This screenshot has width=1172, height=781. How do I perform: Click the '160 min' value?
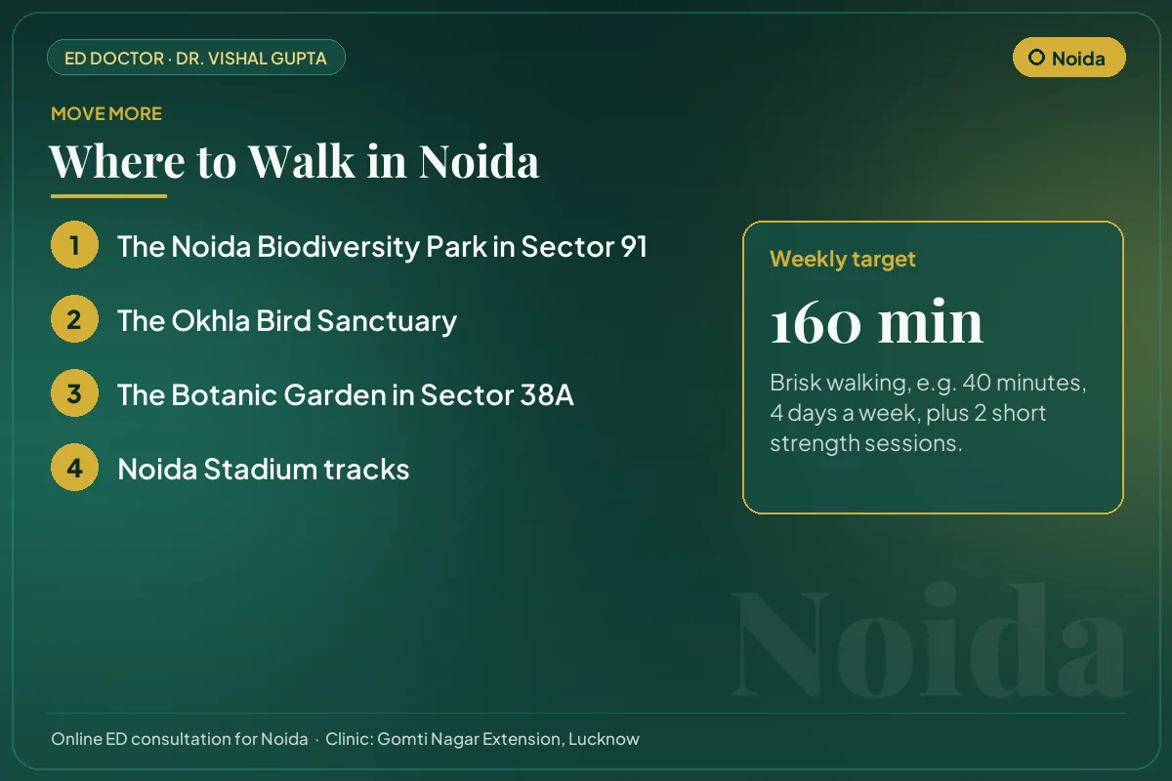[x=876, y=322]
